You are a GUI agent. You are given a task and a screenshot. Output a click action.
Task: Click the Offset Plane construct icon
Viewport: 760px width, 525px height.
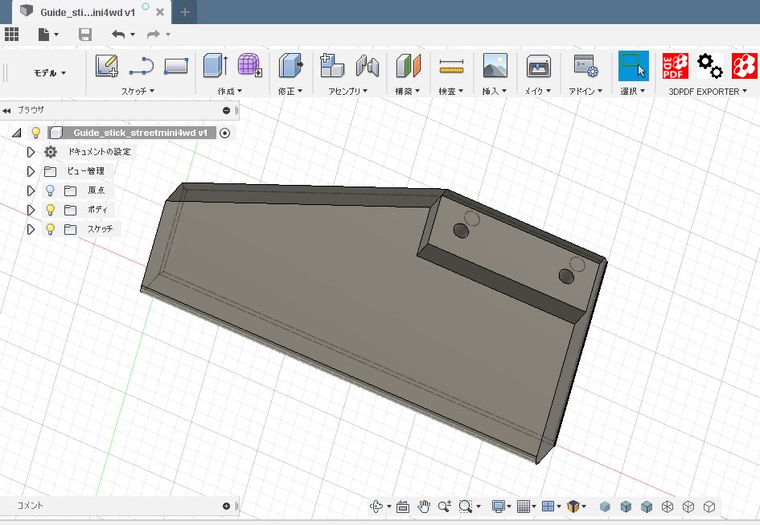tap(409, 65)
